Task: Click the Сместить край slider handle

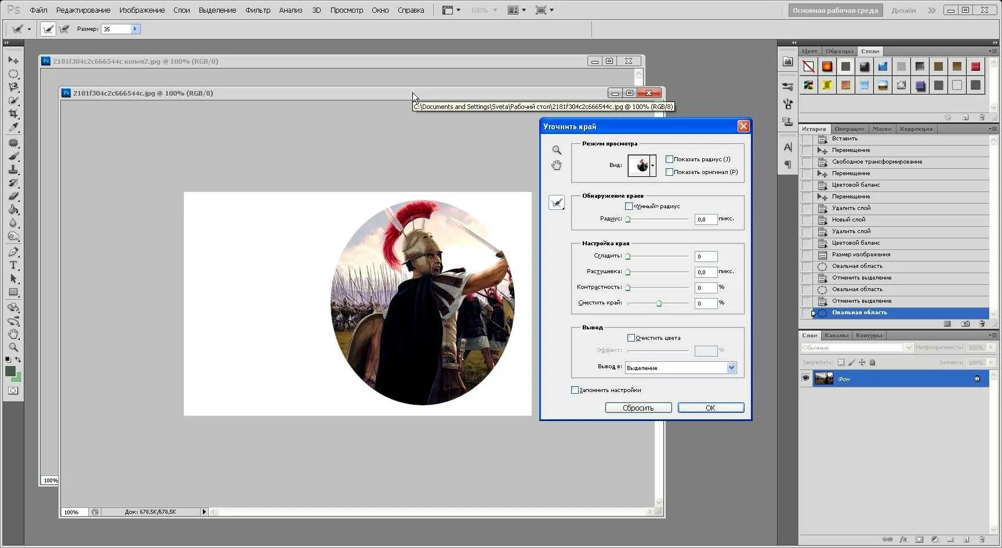Action: [x=659, y=303]
